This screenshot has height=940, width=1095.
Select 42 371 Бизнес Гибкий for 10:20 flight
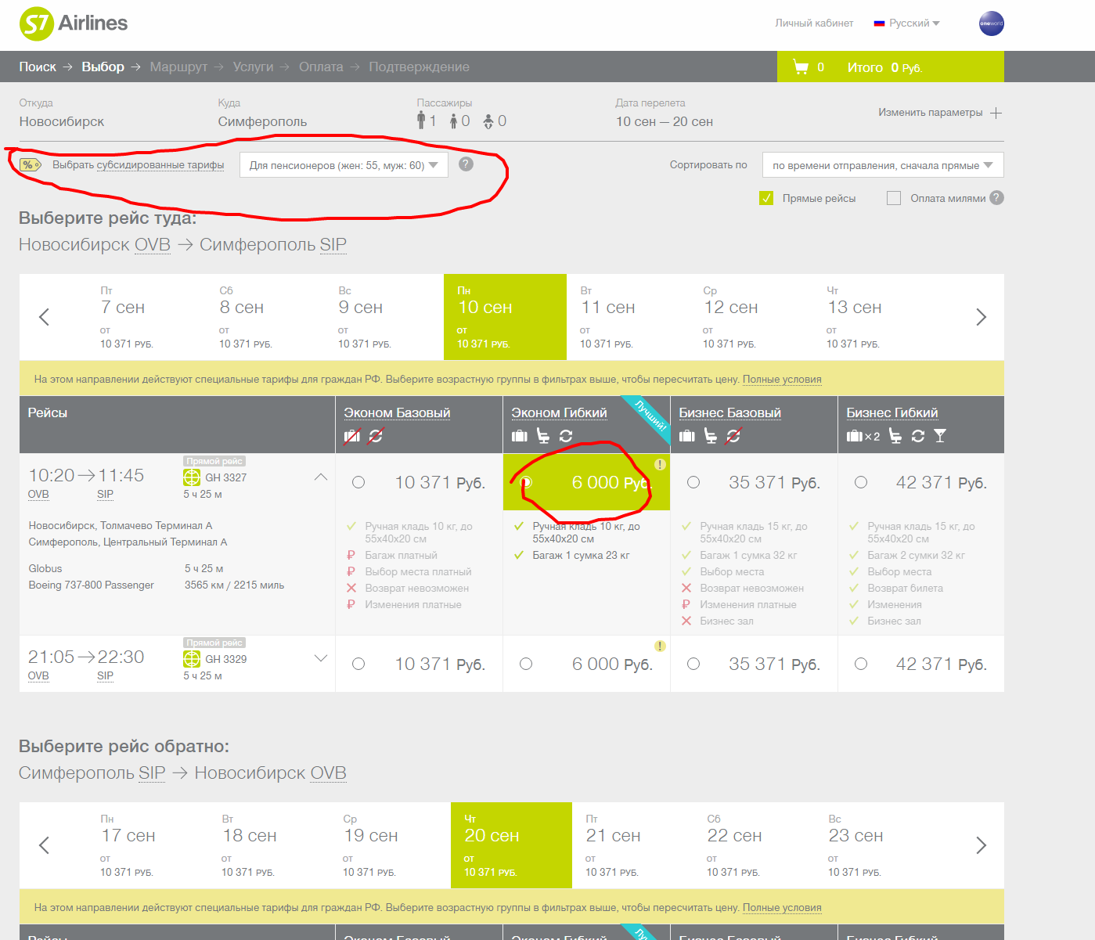[x=861, y=482]
